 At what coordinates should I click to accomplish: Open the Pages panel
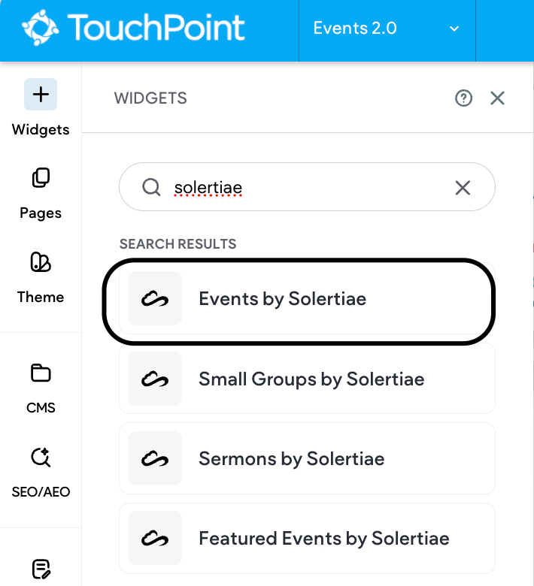click(41, 193)
